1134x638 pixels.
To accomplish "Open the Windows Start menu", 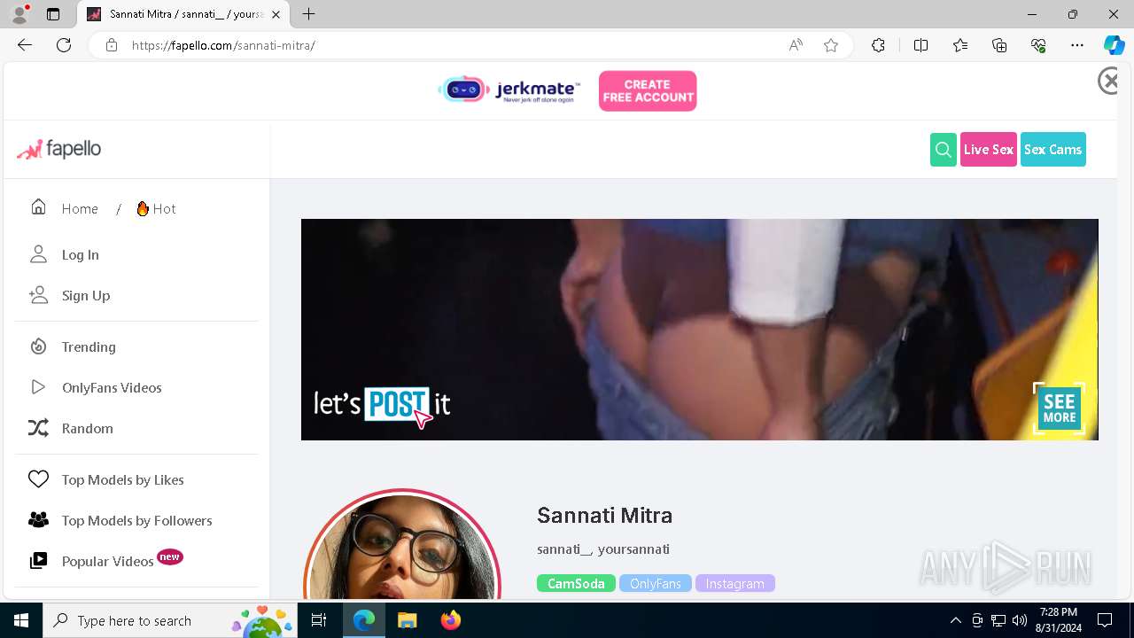I will [21, 620].
